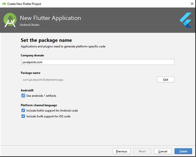Screen dimensions: 196x157
Task: Cancel the new Flutter project wizard
Action: click(163, 151)
